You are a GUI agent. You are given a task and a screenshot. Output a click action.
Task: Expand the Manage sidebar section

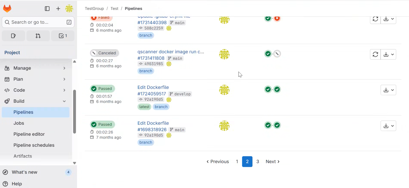[36, 68]
